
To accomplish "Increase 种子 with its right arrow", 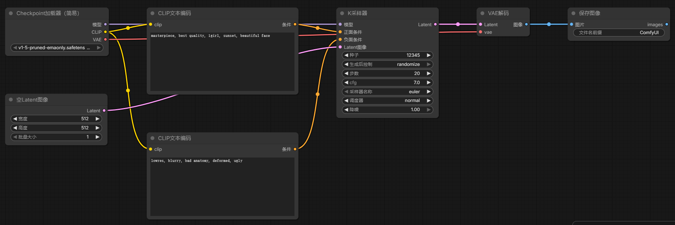I will point(429,55).
